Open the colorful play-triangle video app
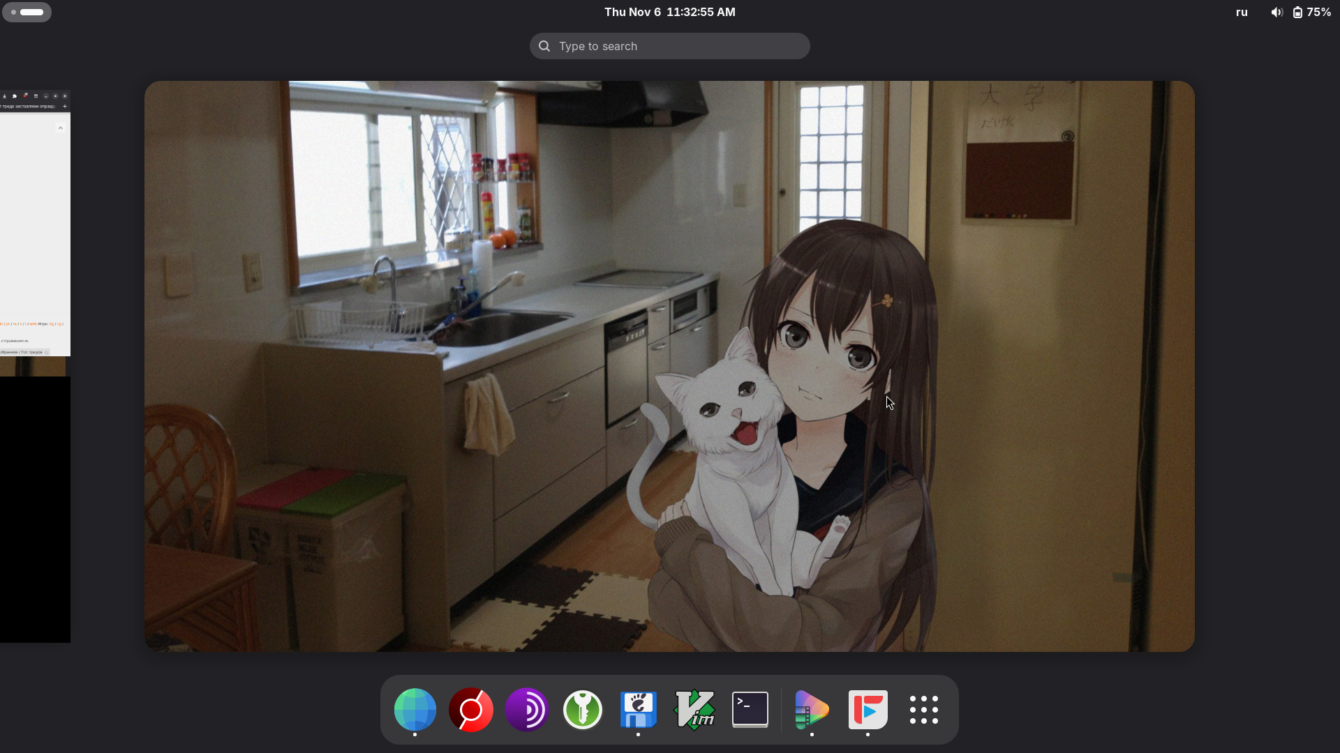 click(812, 710)
